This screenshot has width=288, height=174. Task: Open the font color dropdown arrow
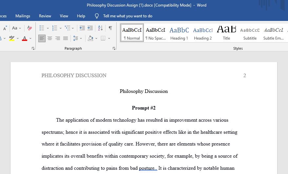[x=30, y=39]
